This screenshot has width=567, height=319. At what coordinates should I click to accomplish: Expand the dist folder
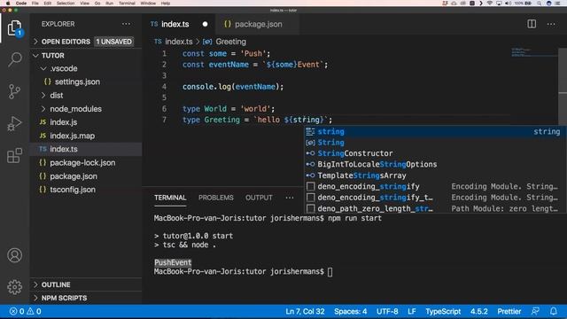click(x=57, y=96)
